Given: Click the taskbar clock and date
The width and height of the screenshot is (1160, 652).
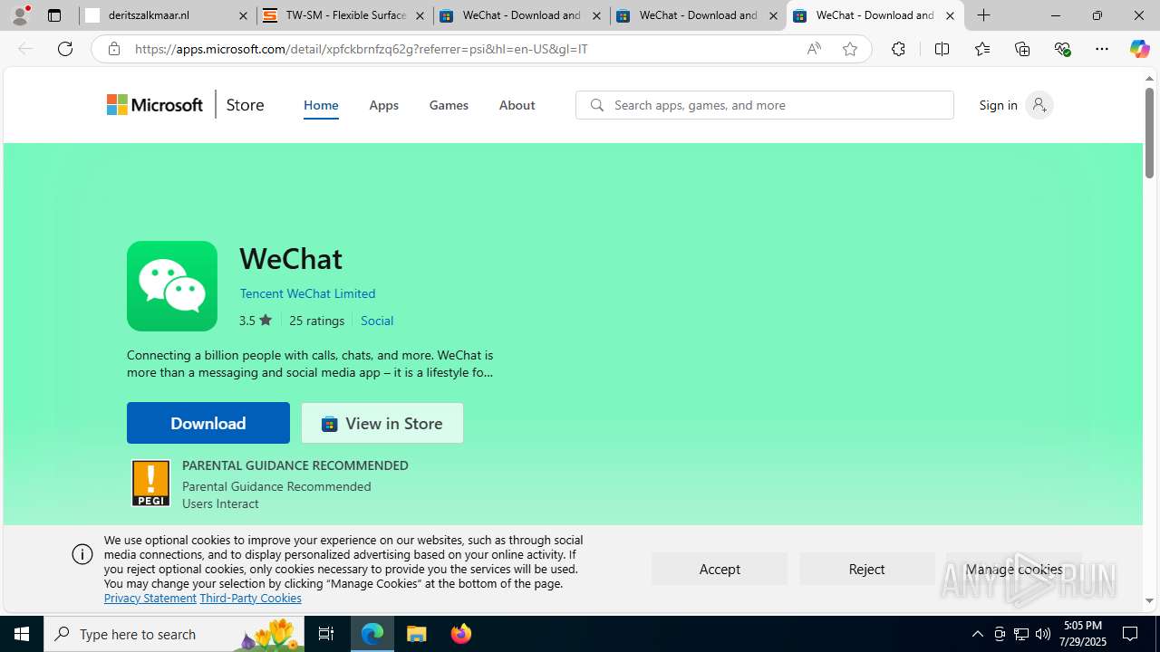Looking at the screenshot, I should [x=1083, y=634].
